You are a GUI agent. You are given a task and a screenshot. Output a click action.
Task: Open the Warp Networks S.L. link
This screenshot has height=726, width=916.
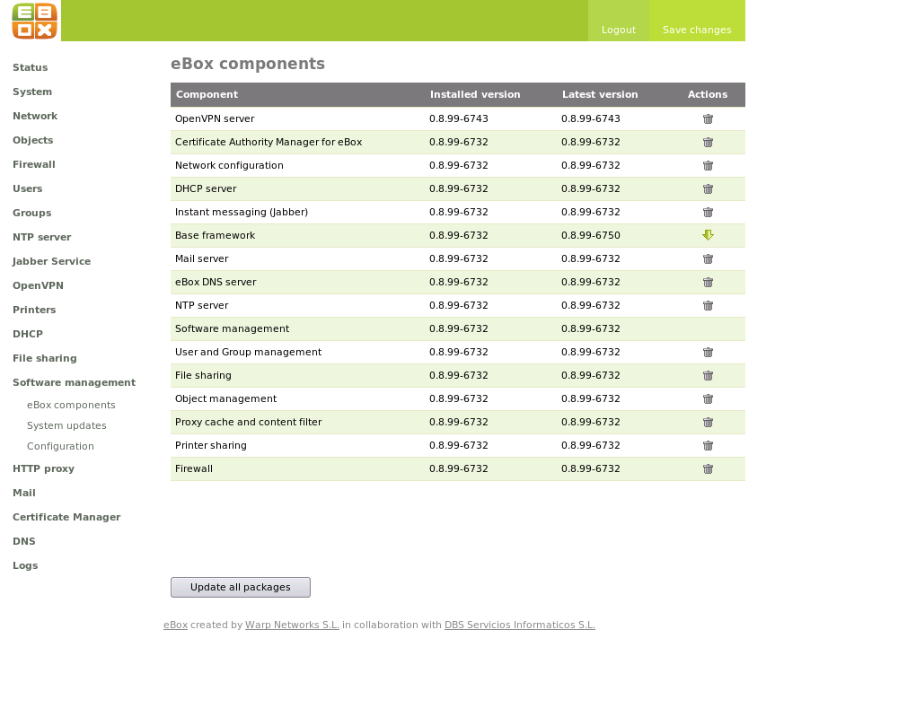pyautogui.click(x=292, y=625)
